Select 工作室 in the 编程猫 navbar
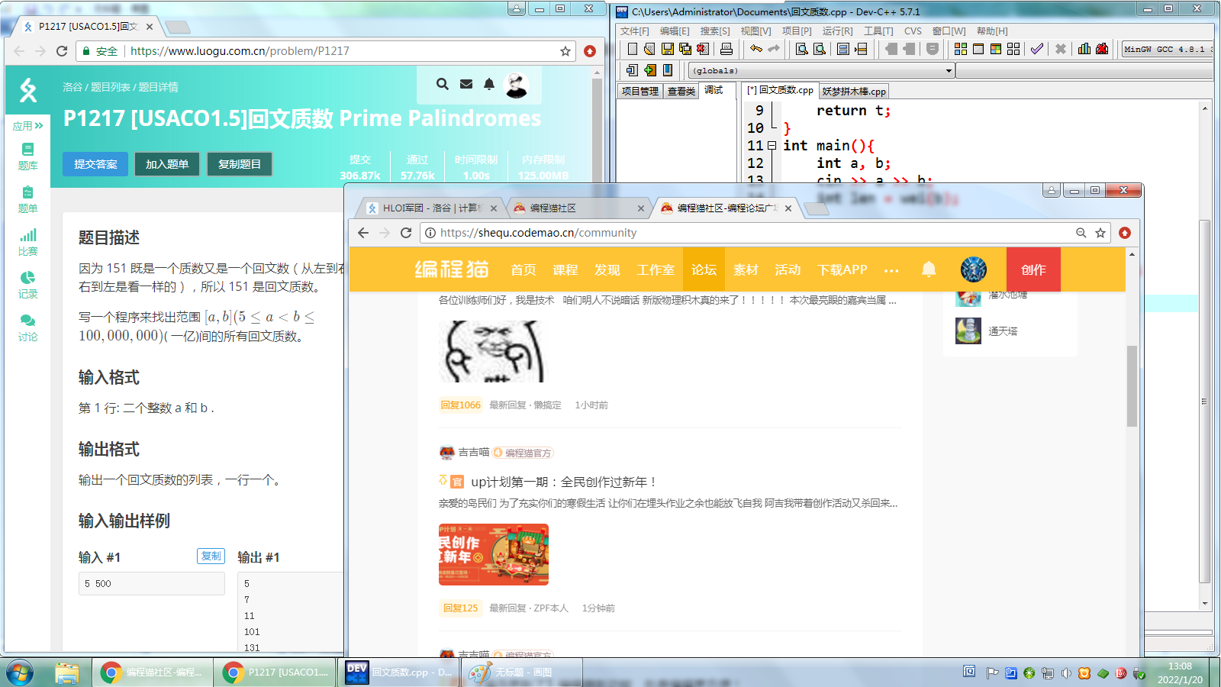1221x687 pixels. (656, 269)
